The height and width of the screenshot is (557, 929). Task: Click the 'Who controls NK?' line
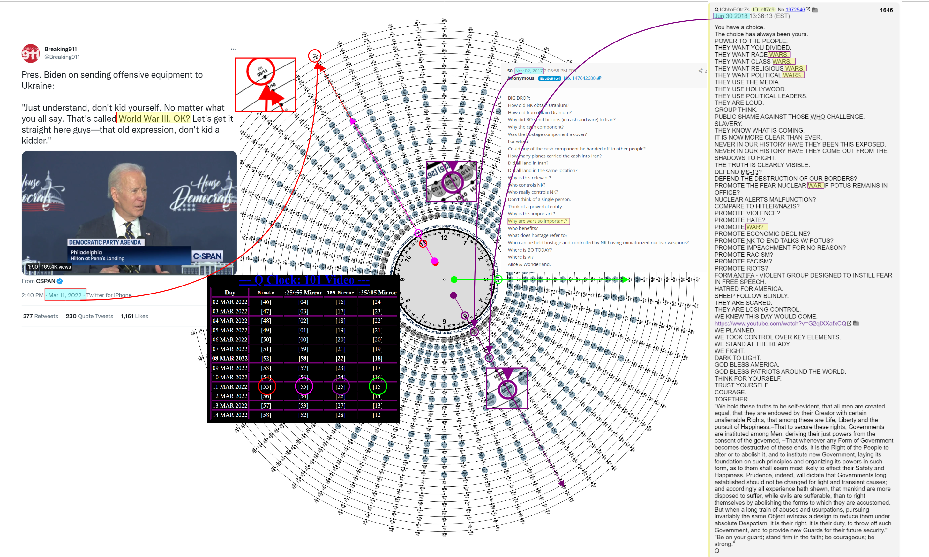coord(527,185)
